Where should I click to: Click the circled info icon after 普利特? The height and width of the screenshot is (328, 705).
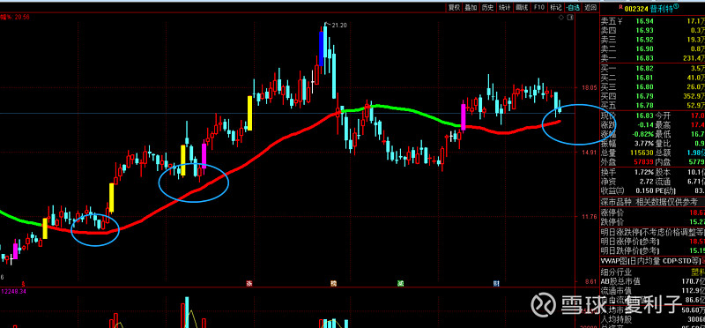(676, 7)
